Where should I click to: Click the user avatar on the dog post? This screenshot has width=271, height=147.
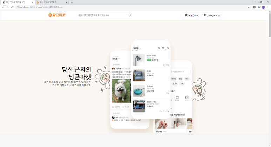113,69
